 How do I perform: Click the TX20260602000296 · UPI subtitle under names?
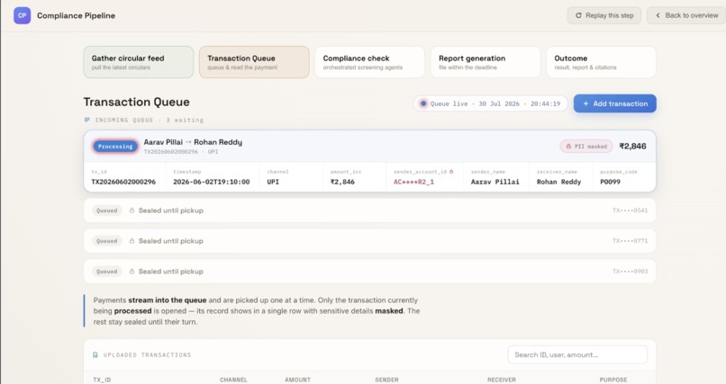(x=181, y=152)
